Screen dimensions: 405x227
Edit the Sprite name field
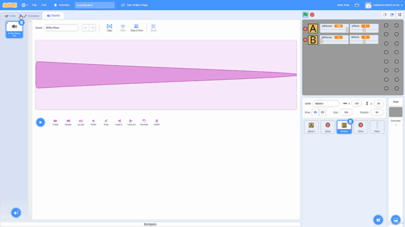click(x=326, y=103)
